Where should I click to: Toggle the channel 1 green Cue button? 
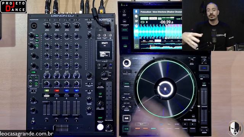pos(47,91)
